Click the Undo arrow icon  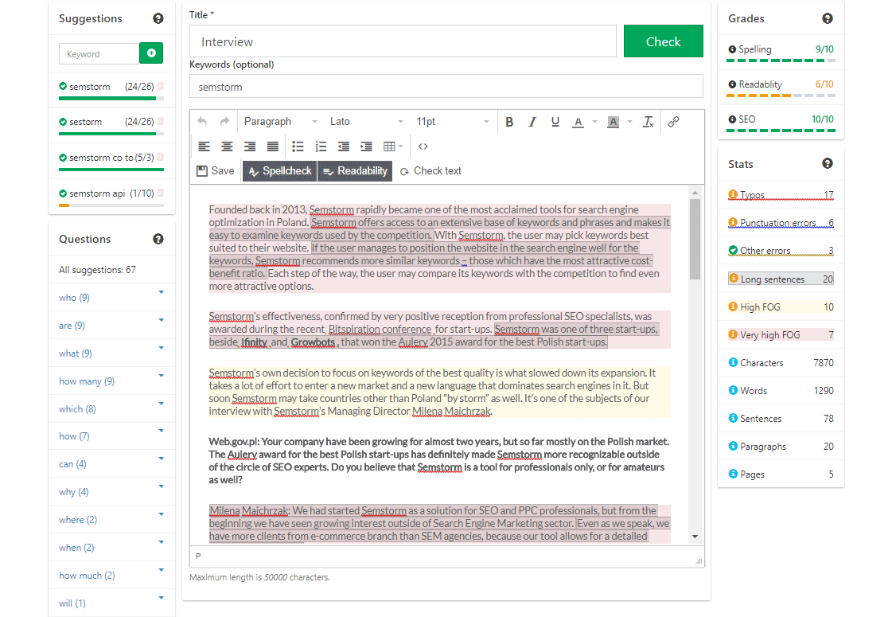pyautogui.click(x=202, y=122)
